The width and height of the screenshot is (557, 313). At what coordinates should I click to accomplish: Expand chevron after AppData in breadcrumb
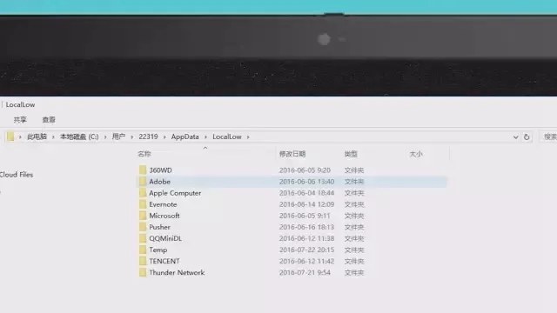point(205,137)
